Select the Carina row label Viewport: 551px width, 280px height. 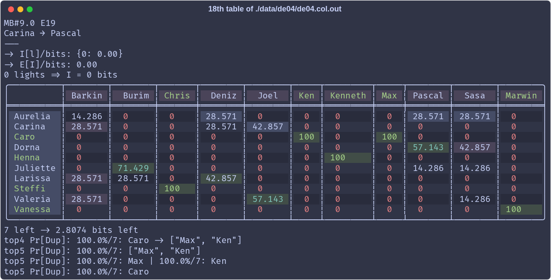35,126
